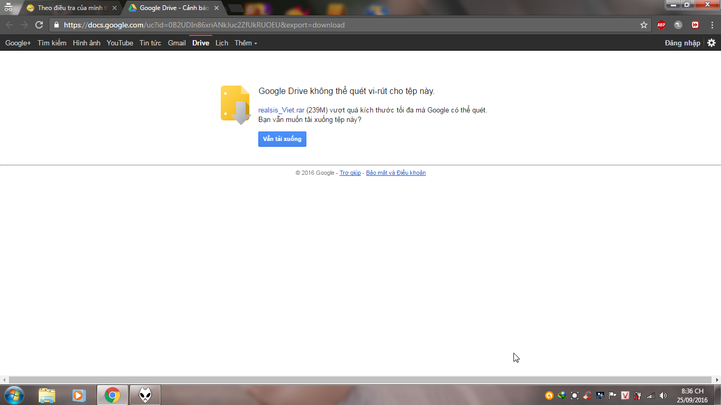
Task: Click the volume speaker tray icon
Action: coord(663,395)
